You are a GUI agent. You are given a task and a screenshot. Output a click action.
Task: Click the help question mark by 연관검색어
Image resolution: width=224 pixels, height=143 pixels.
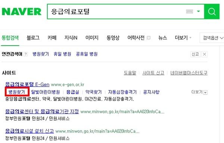pyautogui.click(x=25, y=54)
